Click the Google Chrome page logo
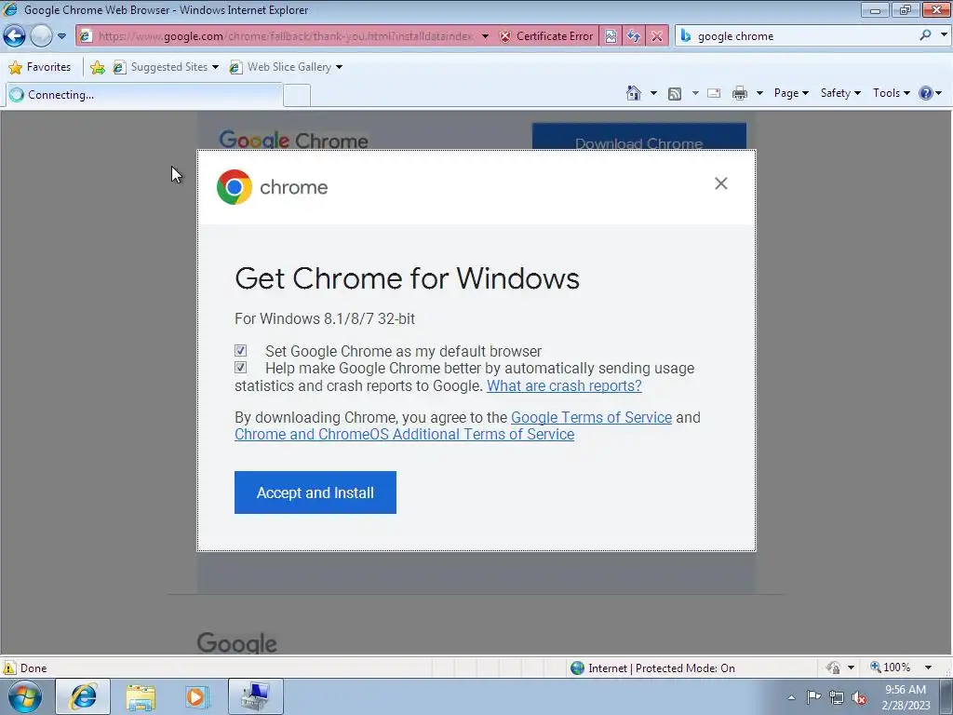This screenshot has width=953, height=715. [293, 141]
